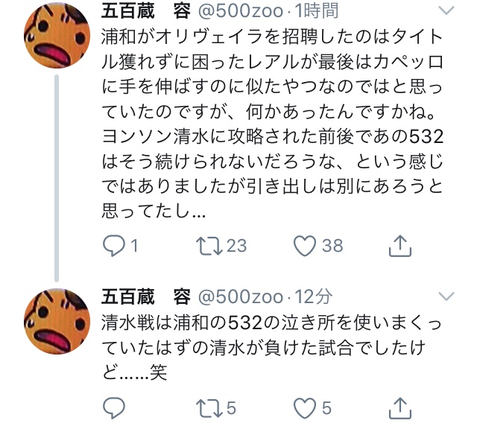
Task: Open the second tweet's @500zoo handle
Action: pos(241,296)
